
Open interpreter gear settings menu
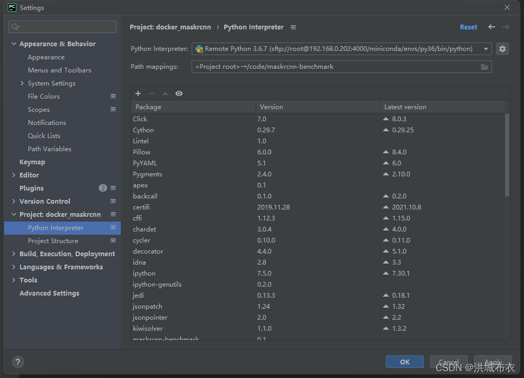click(502, 49)
